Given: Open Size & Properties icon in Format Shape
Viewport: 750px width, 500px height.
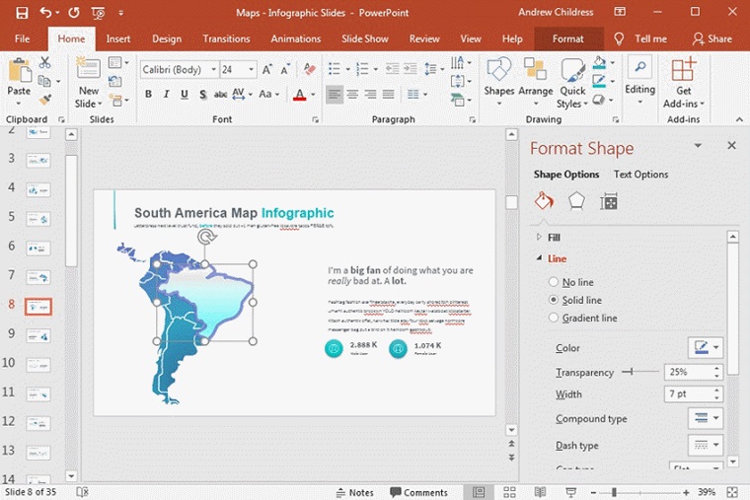Looking at the screenshot, I should (x=609, y=201).
